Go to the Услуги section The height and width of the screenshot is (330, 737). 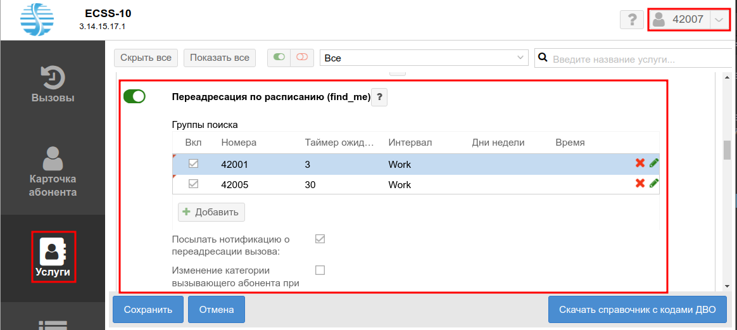(53, 257)
